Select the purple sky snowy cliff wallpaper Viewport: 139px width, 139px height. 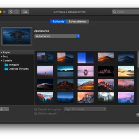(x=126, y=98)
